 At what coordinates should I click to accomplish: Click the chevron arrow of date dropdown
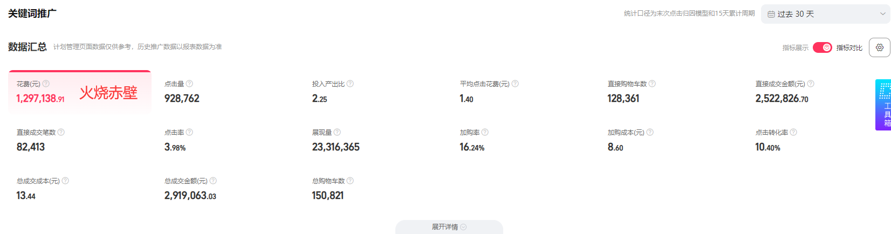pos(883,14)
